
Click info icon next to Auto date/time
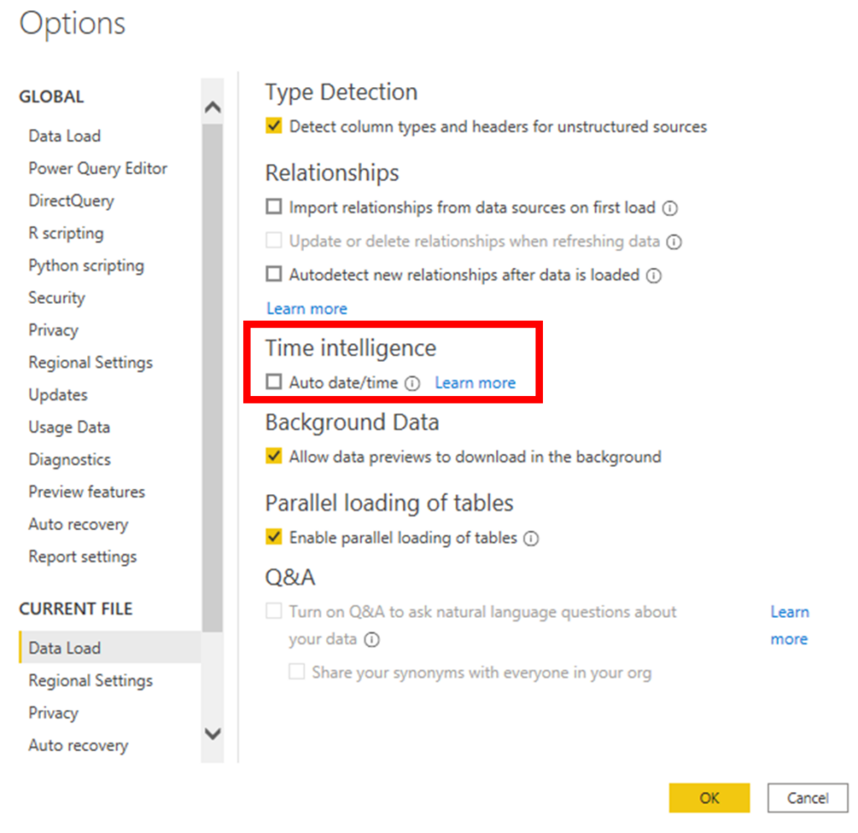(x=412, y=383)
